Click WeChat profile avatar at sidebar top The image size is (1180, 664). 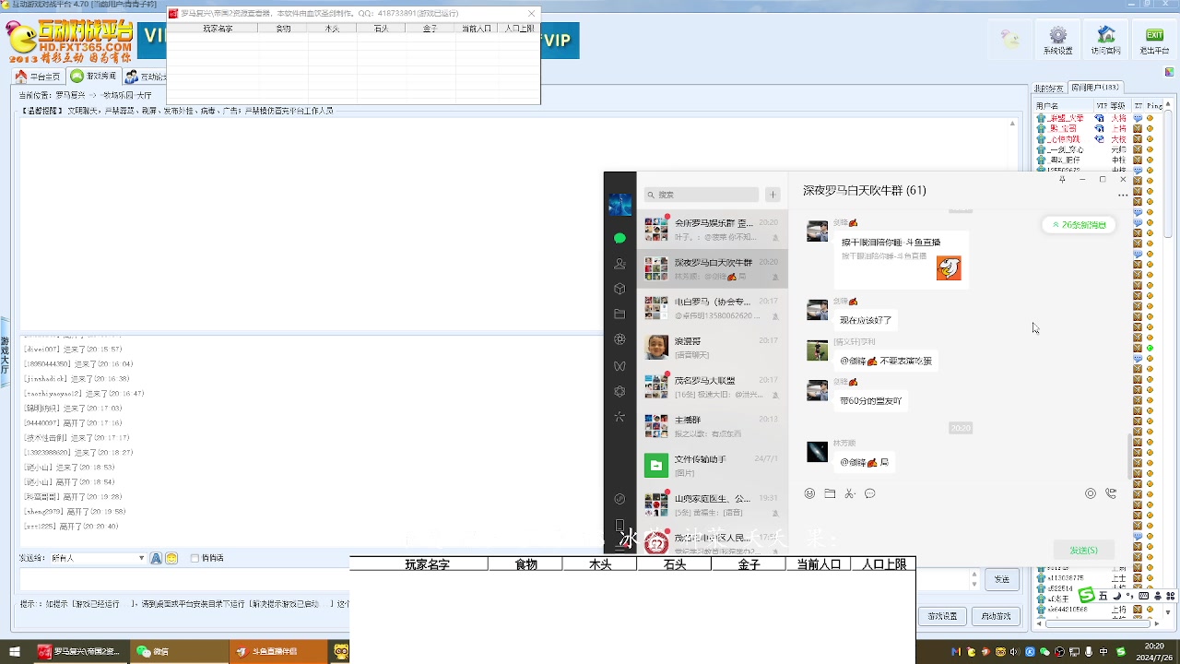click(619, 205)
